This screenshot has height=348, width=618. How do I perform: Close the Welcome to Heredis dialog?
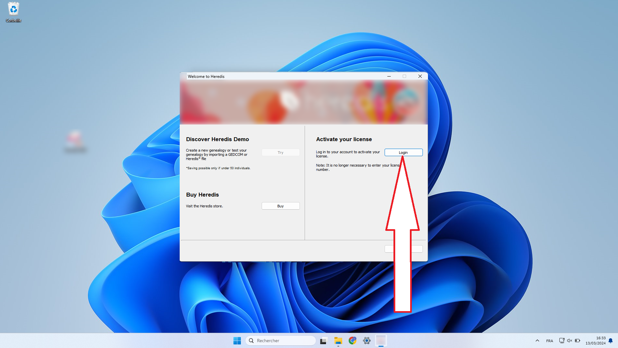[x=420, y=76]
